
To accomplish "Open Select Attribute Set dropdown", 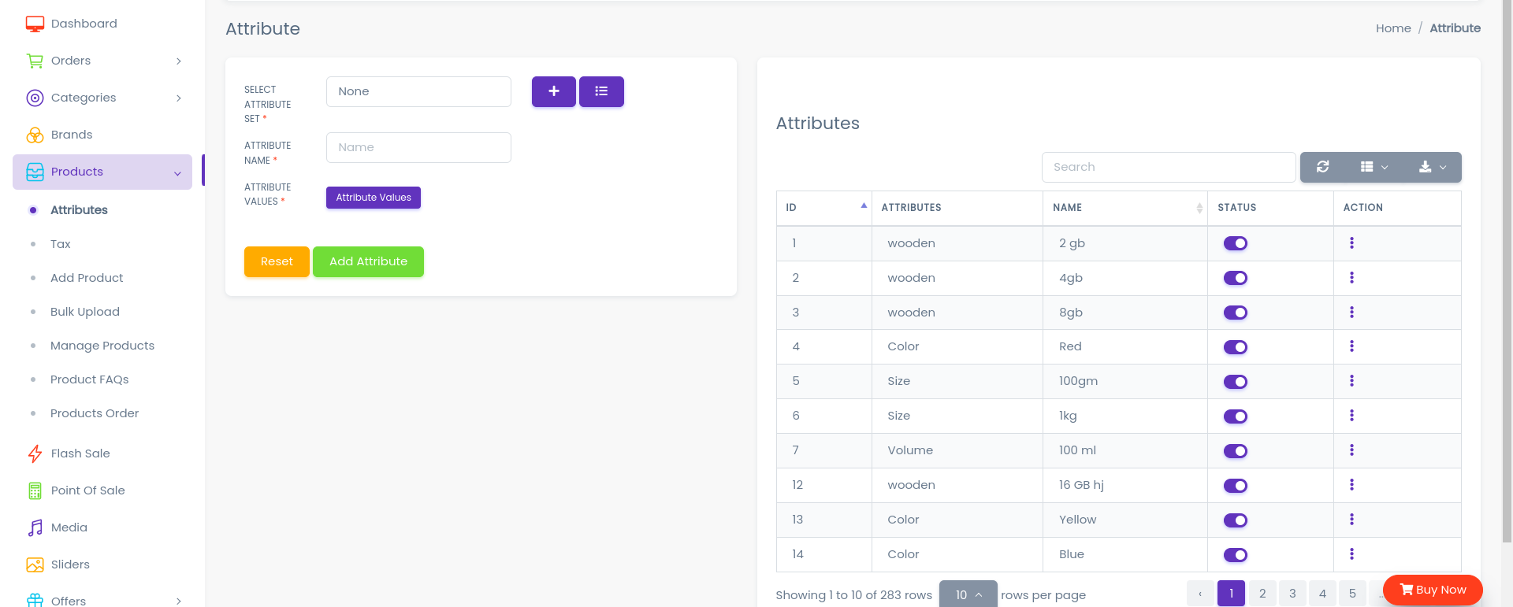I will click(x=418, y=91).
